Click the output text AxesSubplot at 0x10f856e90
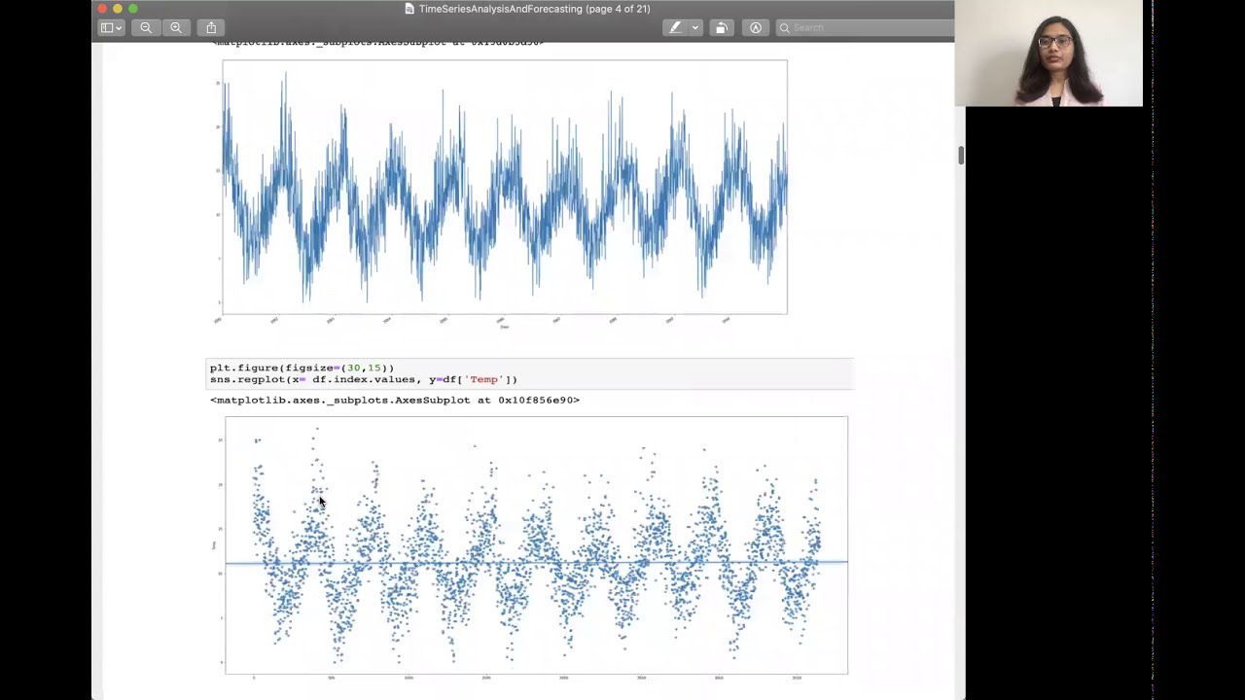 tap(395, 400)
